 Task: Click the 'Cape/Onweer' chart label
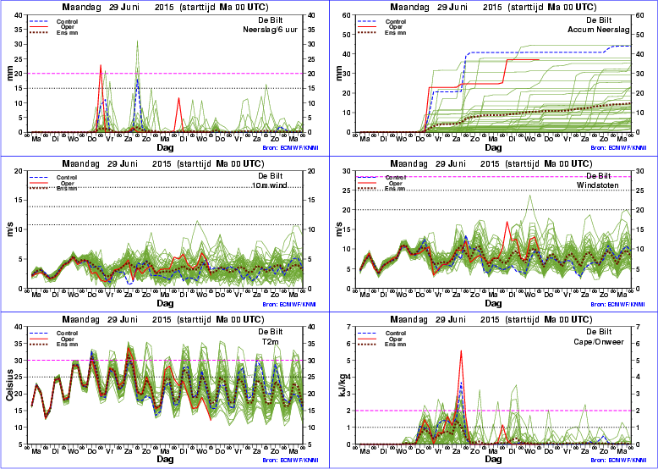pyautogui.click(x=599, y=342)
